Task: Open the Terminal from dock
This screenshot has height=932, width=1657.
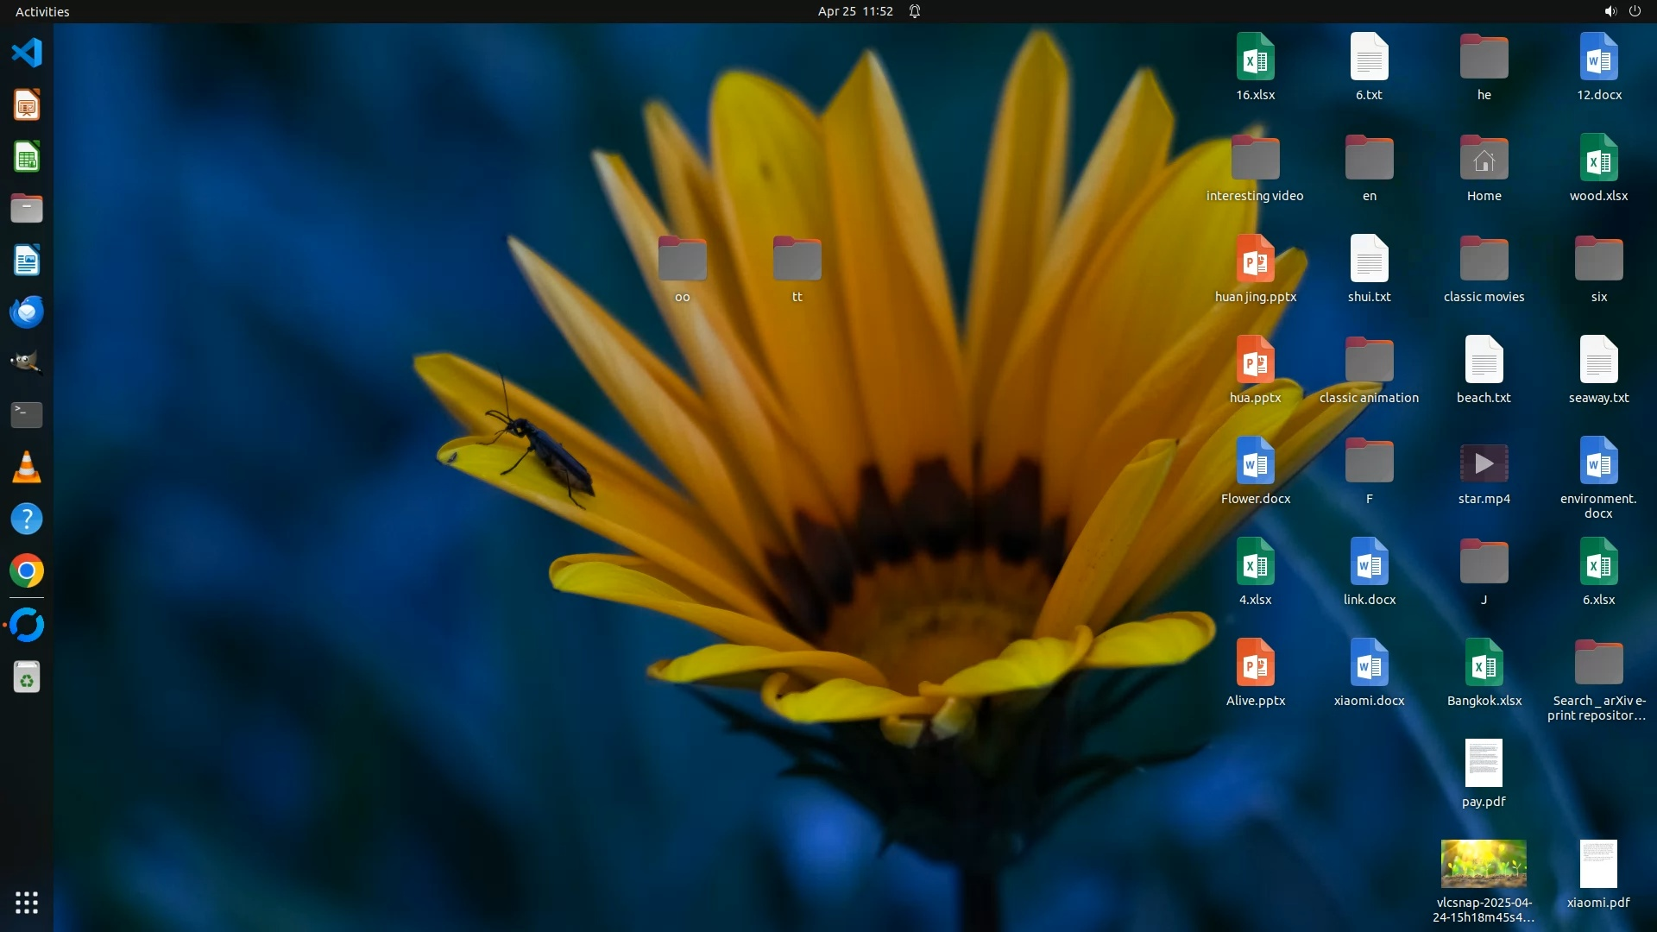Action: click(x=27, y=415)
